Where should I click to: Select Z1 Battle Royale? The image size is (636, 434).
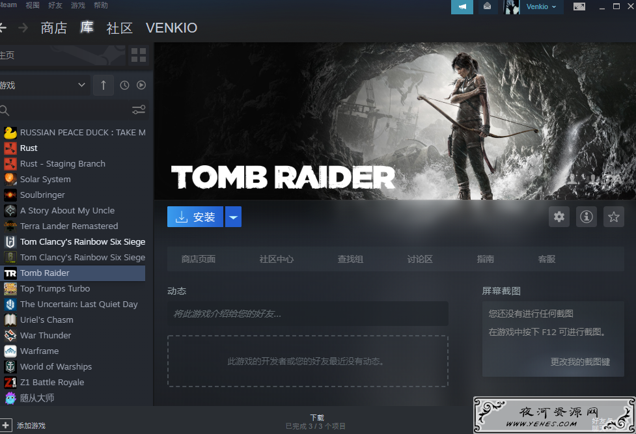point(73,383)
